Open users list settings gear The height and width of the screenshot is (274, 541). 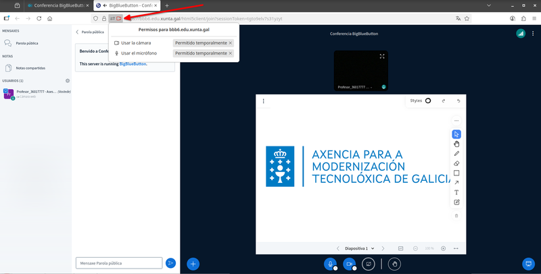click(x=68, y=80)
